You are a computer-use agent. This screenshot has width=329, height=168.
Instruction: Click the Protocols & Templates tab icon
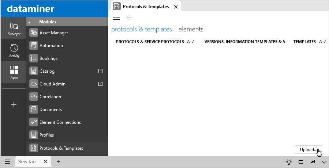coord(117,7)
